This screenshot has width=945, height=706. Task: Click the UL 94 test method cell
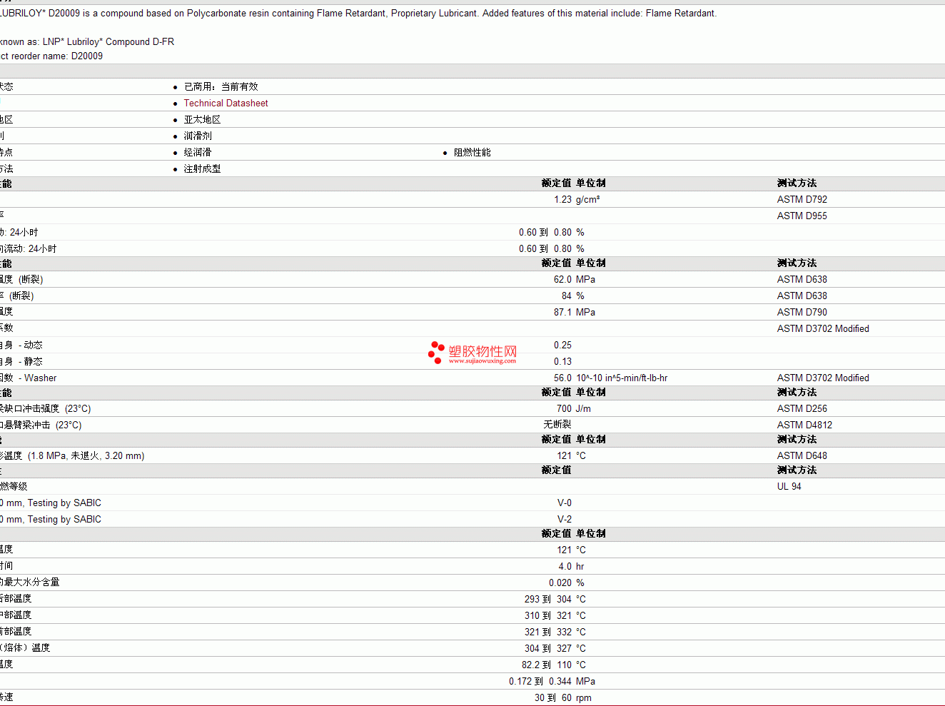tap(789, 486)
